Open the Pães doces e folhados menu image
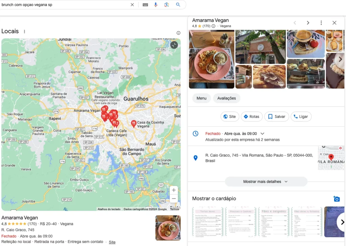The height and width of the screenshot is (246, 346). pyautogui.click(x=306, y=222)
